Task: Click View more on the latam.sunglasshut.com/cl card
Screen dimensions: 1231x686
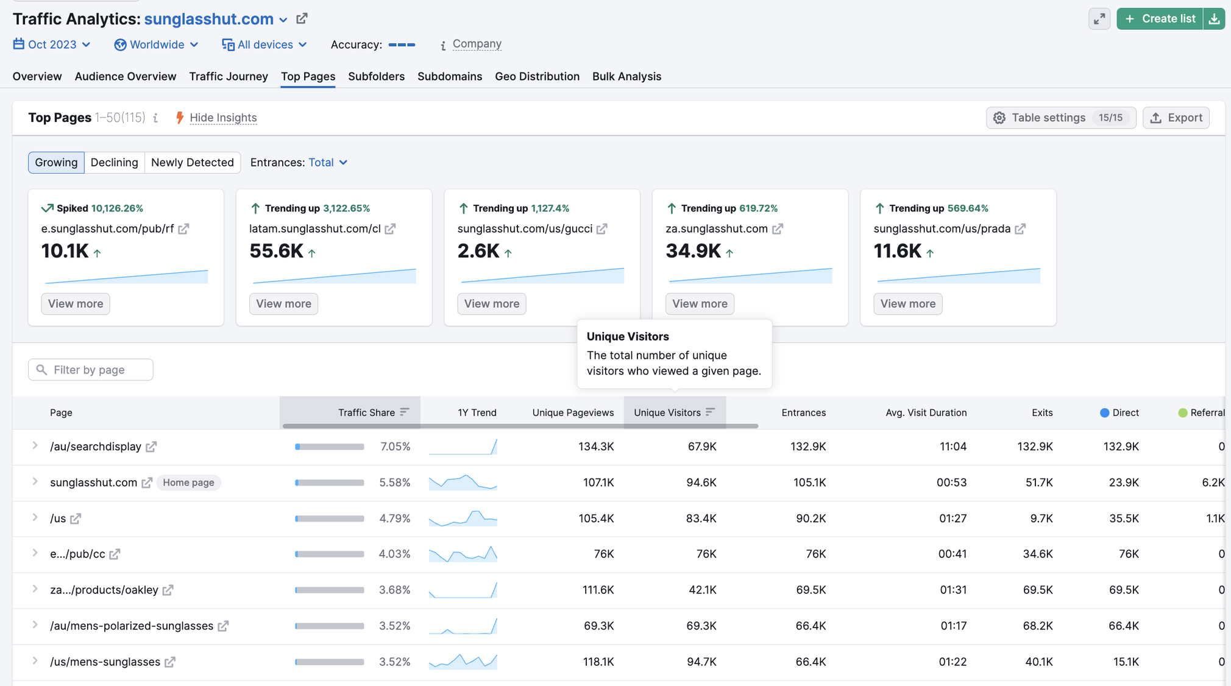Action: [283, 304]
